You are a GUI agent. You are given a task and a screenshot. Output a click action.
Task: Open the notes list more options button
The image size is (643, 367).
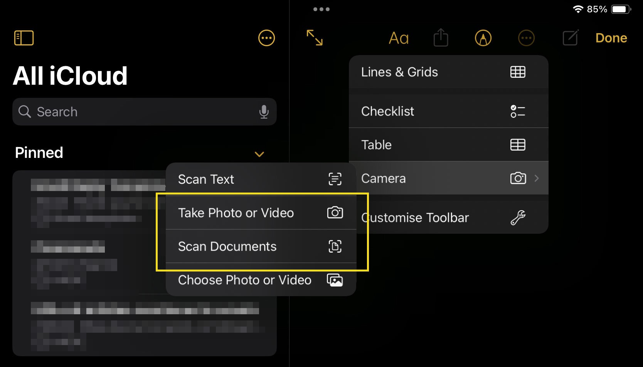point(266,38)
